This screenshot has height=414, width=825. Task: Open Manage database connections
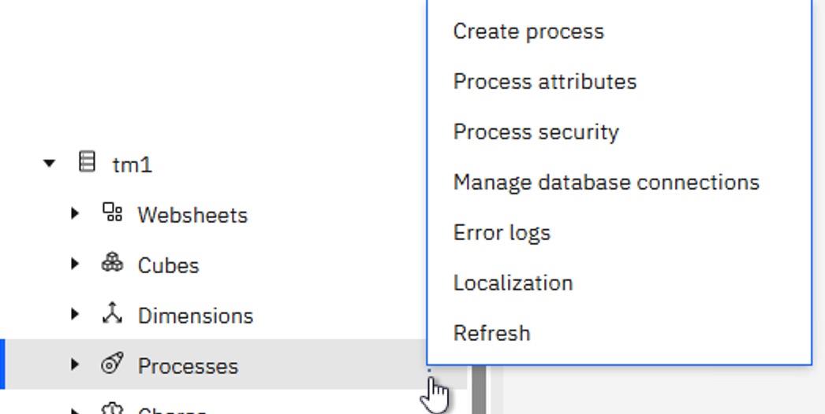606,183
